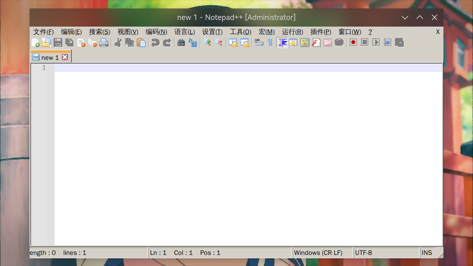473x266 pixels.
Task: Select the "new 1" document tab
Action: point(50,58)
